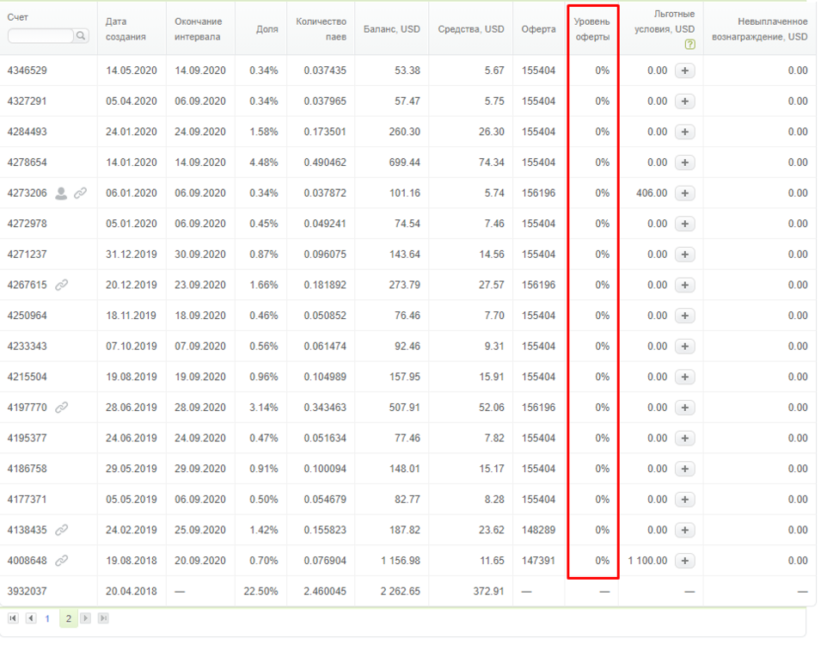This screenshot has height=645, width=821.
Task: Click the plus button in row 4346529
Action: (x=685, y=71)
